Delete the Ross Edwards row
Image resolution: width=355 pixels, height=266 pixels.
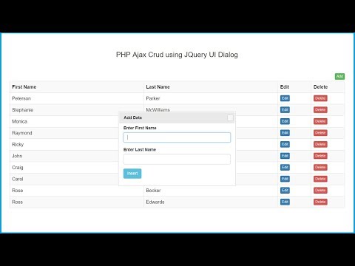[x=320, y=202]
